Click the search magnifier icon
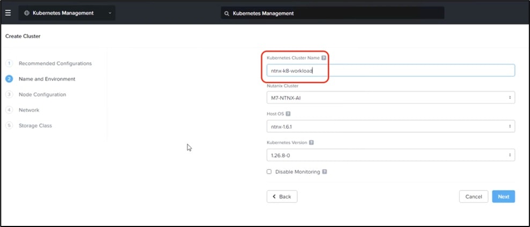Screen dimensions: 530x227 tap(227, 13)
